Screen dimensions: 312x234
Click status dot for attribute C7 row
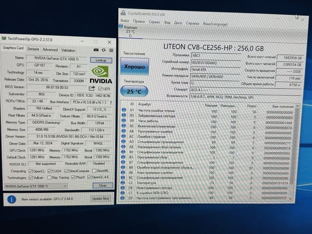[123, 193]
